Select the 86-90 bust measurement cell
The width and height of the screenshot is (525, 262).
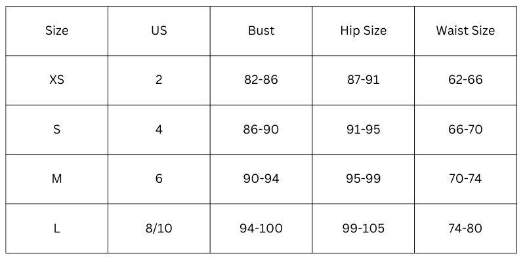(261, 130)
